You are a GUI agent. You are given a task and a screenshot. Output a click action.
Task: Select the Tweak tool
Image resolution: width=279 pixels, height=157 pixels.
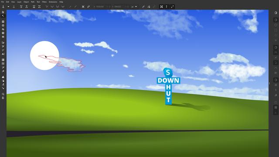(3, 77)
